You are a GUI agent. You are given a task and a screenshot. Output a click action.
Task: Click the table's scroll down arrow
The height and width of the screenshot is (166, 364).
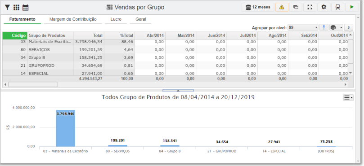351,73
